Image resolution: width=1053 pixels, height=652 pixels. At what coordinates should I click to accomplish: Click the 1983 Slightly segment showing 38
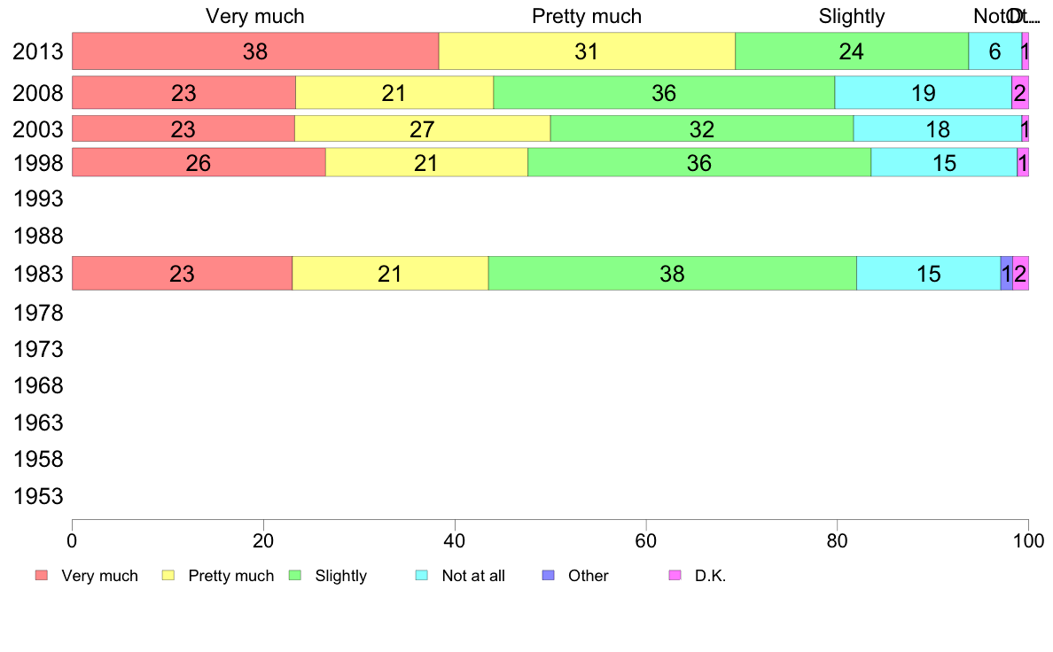[x=672, y=273]
